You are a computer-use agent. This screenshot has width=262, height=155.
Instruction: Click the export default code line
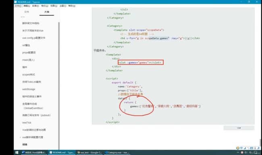(124, 82)
